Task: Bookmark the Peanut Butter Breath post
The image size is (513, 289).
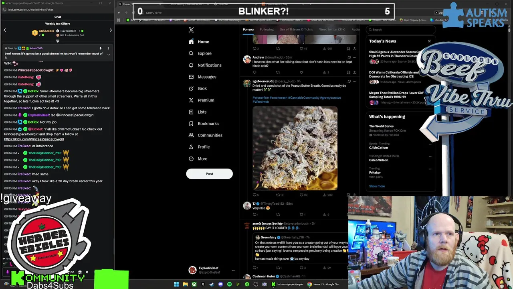Action: point(348,195)
